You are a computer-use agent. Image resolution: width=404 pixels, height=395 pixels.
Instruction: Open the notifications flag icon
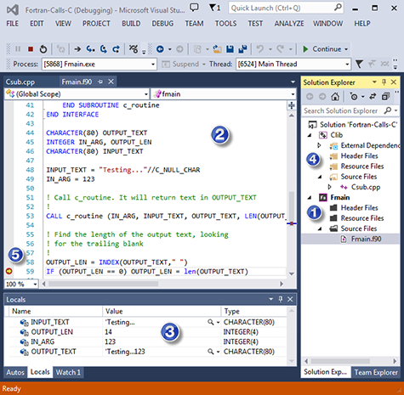pos(214,8)
